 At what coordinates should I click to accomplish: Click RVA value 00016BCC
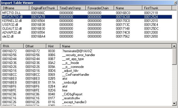(x=10, y=75)
